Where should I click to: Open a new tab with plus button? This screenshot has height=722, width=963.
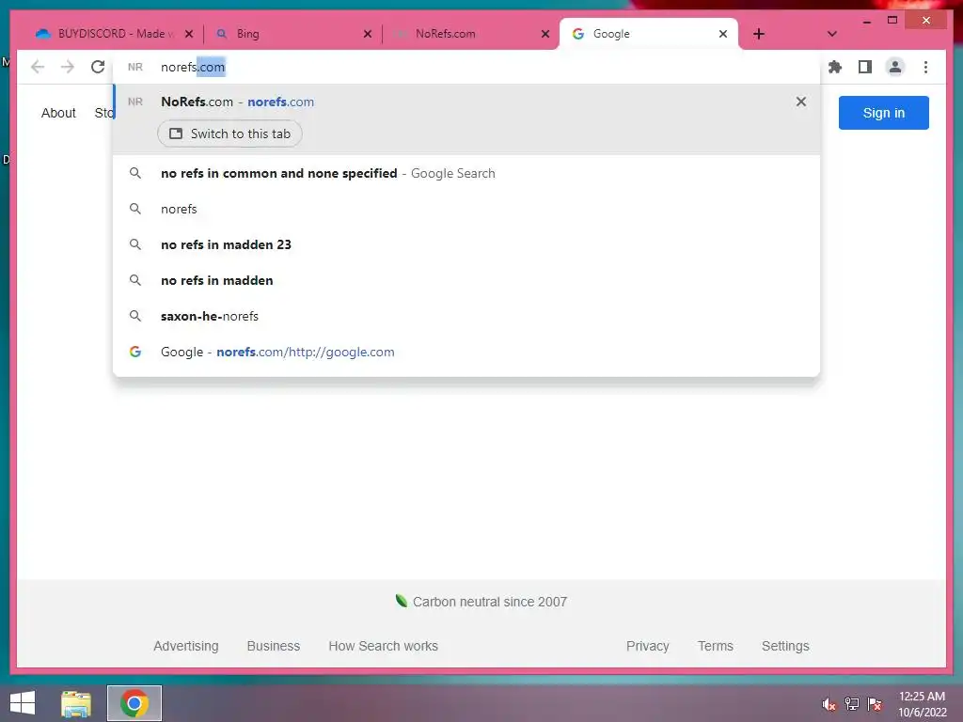(x=759, y=34)
